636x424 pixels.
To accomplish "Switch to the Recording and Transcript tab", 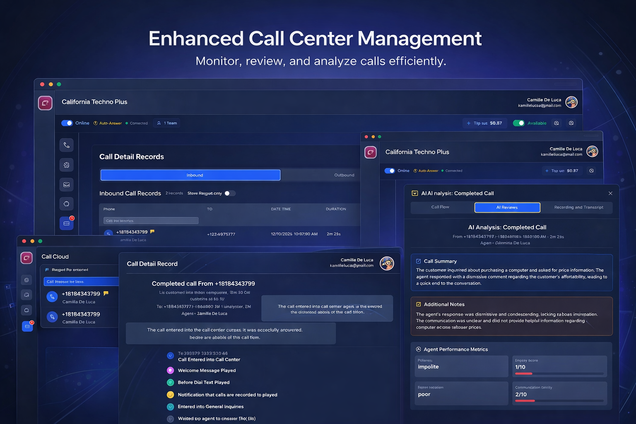I will click(x=578, y=207).
